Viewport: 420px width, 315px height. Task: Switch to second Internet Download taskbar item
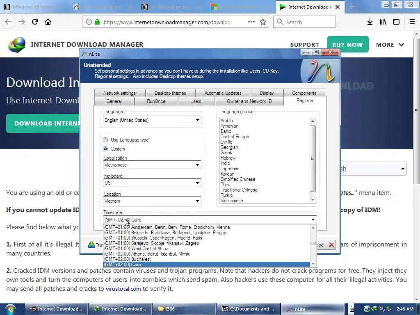tap(120, 309)
